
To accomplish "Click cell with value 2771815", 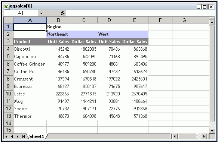I will click(84, 94).
